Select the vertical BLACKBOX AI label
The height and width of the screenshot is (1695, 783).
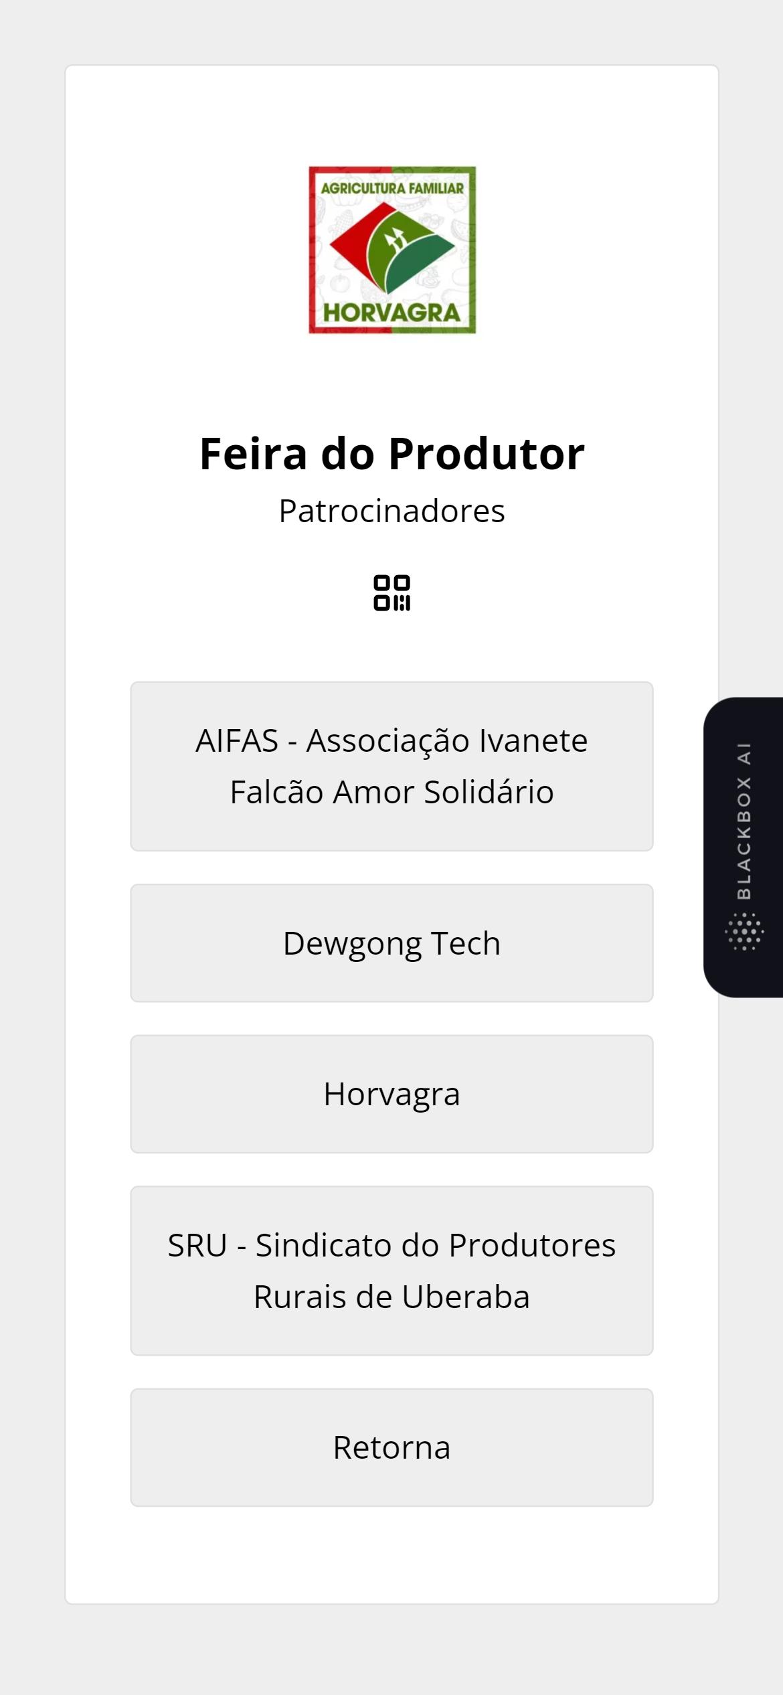click(x=744, y=821)
